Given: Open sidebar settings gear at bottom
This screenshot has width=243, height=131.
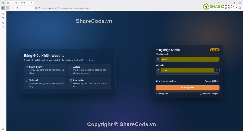Looking at the screenshot, I should (x=3, y=129).
